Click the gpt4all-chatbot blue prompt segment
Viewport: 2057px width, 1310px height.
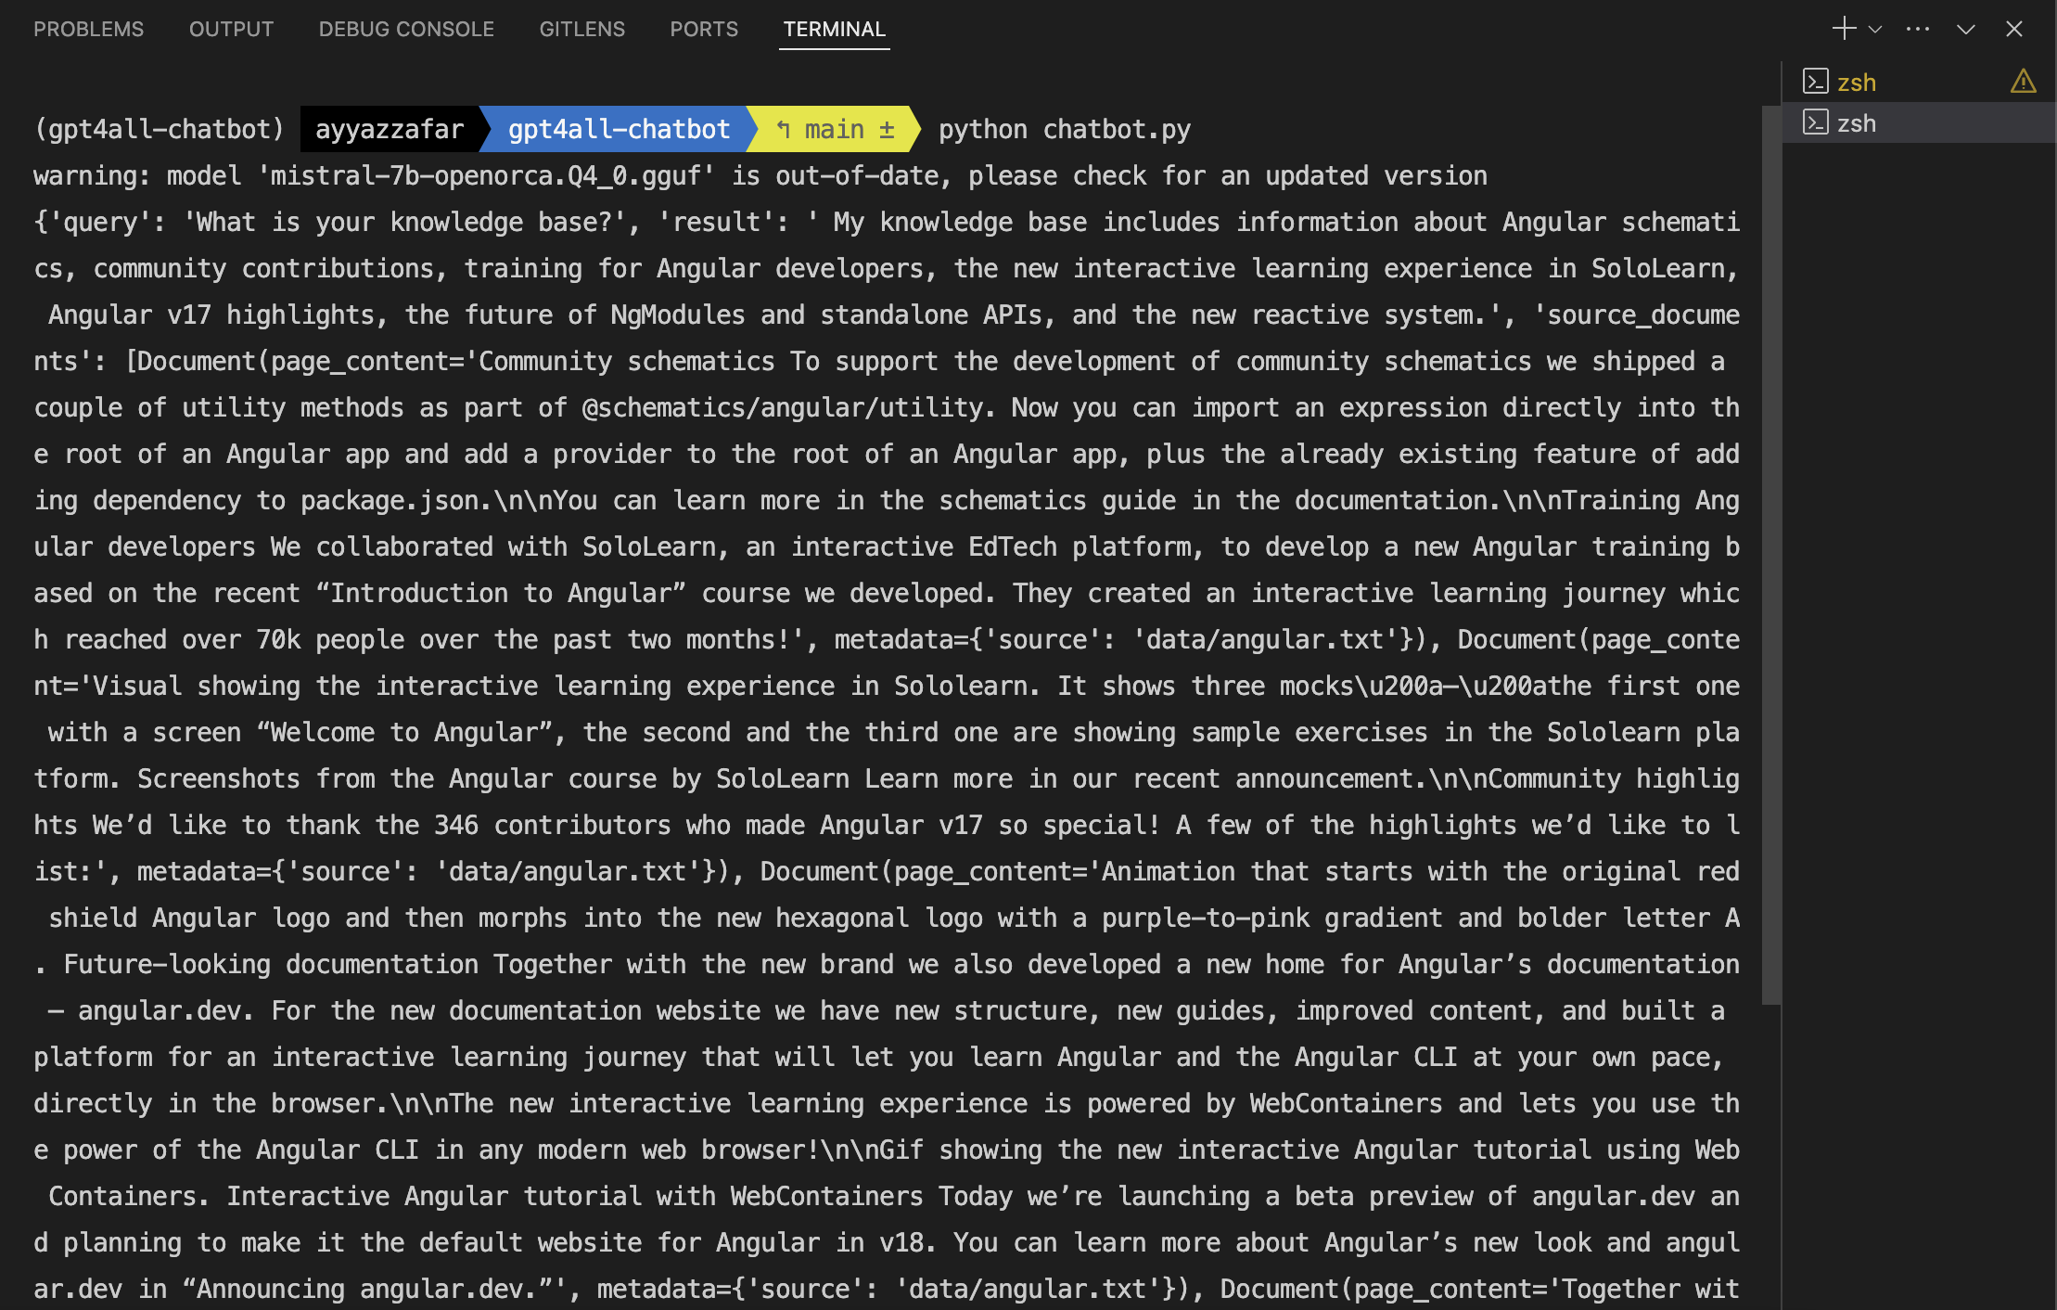click(x=619, y=129)
